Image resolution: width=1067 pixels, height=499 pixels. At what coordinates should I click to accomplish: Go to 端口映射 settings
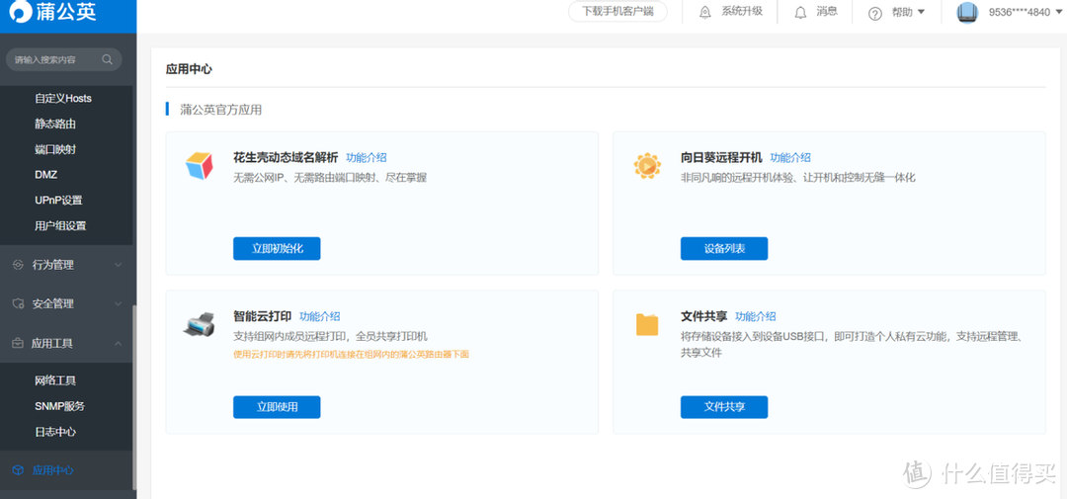coord(55,149)
